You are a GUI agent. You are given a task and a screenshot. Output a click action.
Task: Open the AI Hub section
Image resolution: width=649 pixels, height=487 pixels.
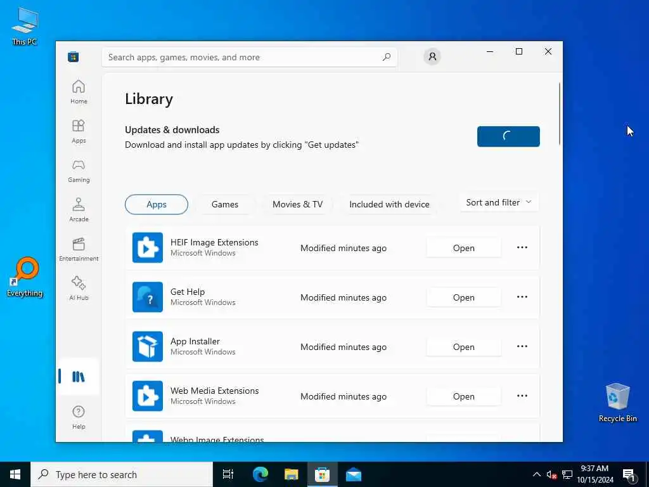(x=79, y=289)
